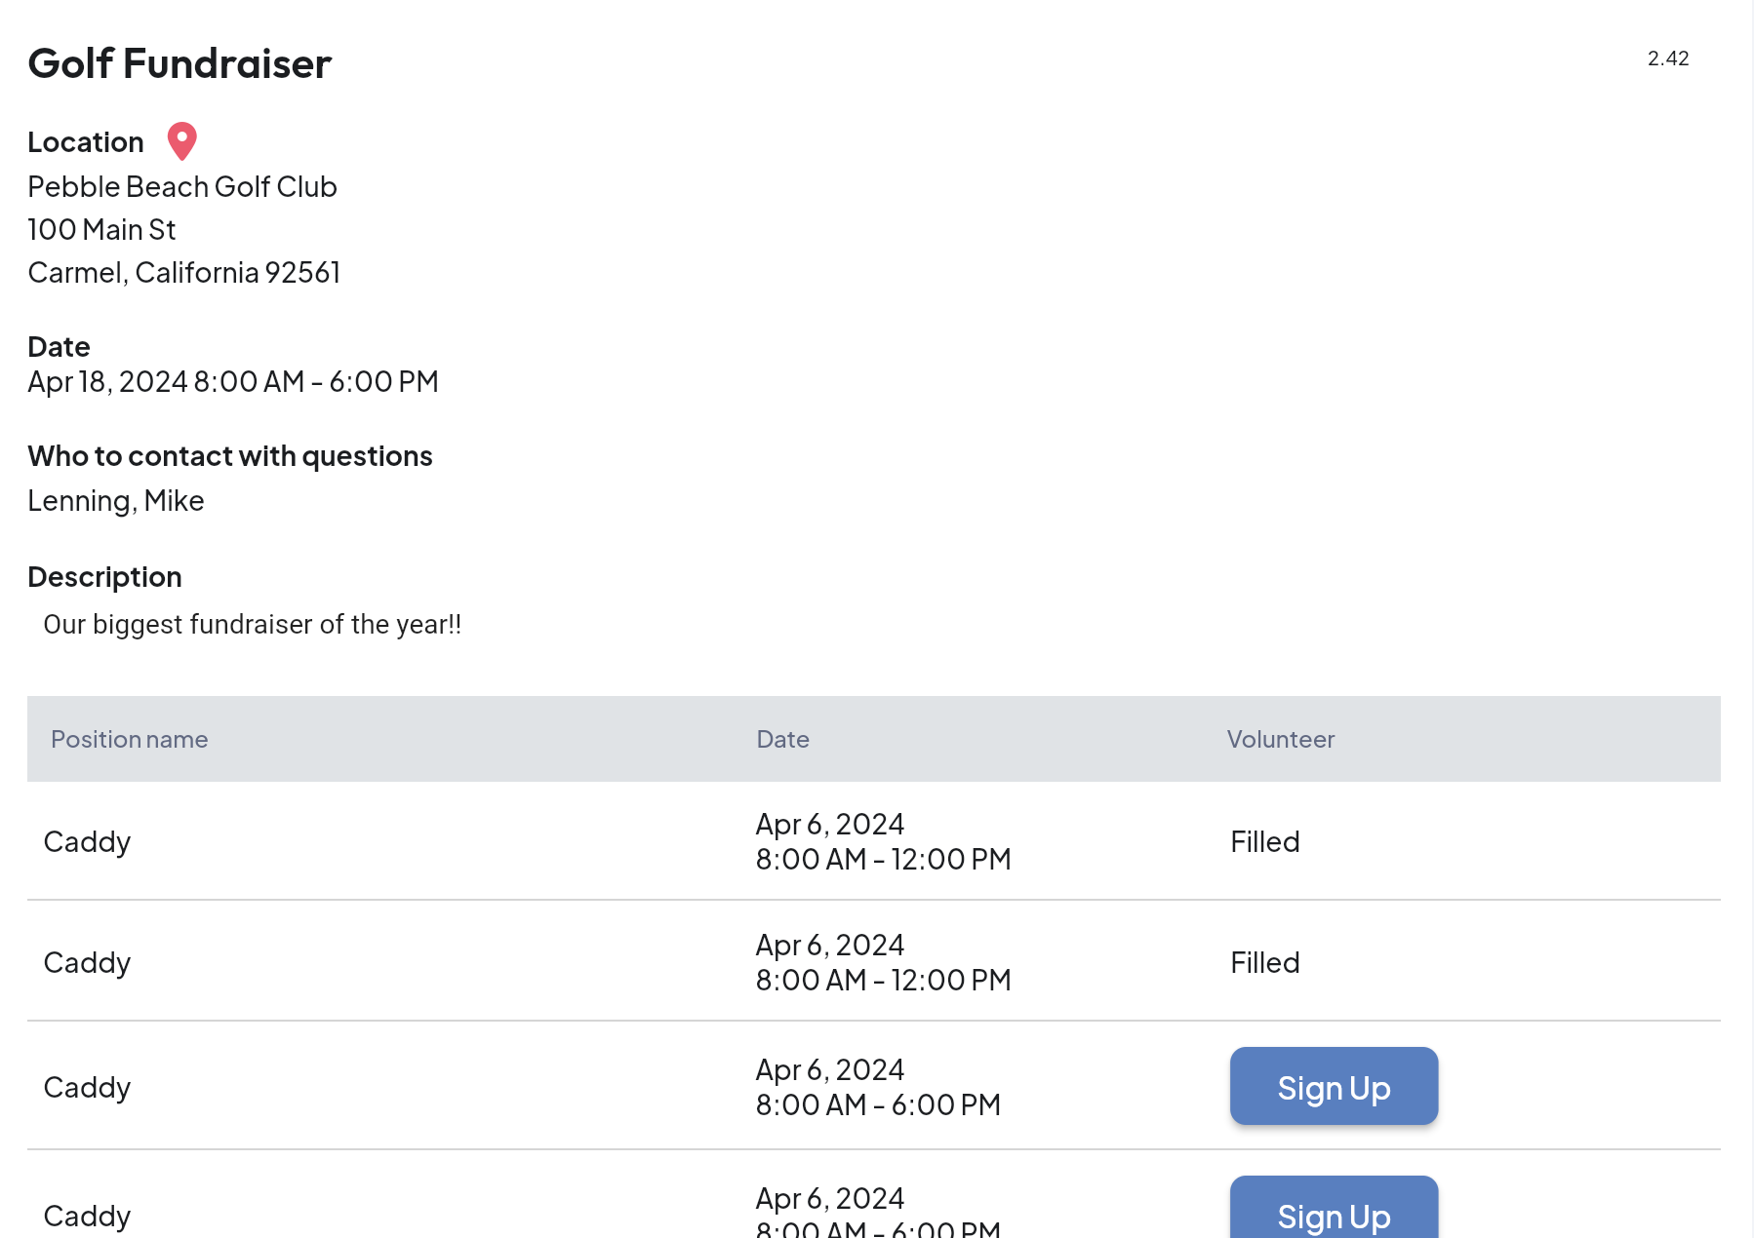Click the Carmel, California 92561 line
1754x1238 pixels.
(183, 272)
